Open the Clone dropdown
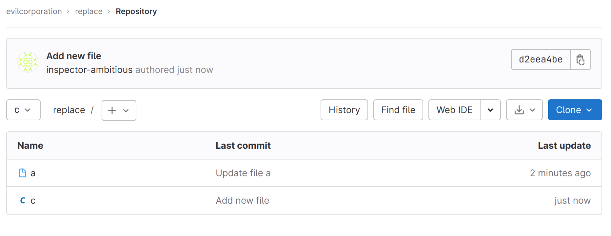 [x=575, y=110]
